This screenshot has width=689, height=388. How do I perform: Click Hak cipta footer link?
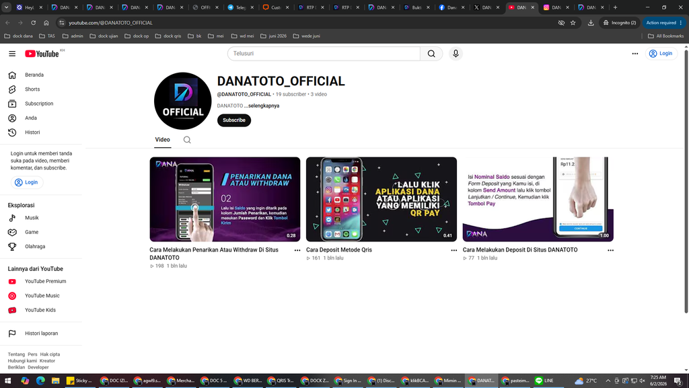(x=50, y=354)
